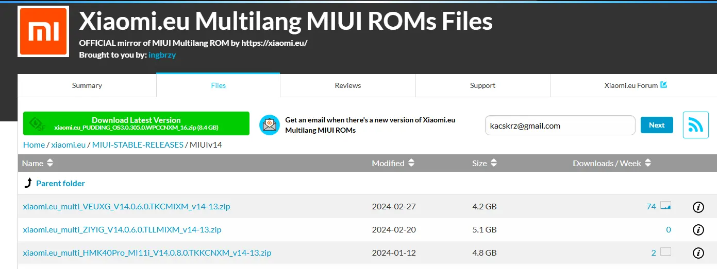Open download stats chart for VEUXG file
The width and height of the screenshot is (717, 269).
[665, 207]
